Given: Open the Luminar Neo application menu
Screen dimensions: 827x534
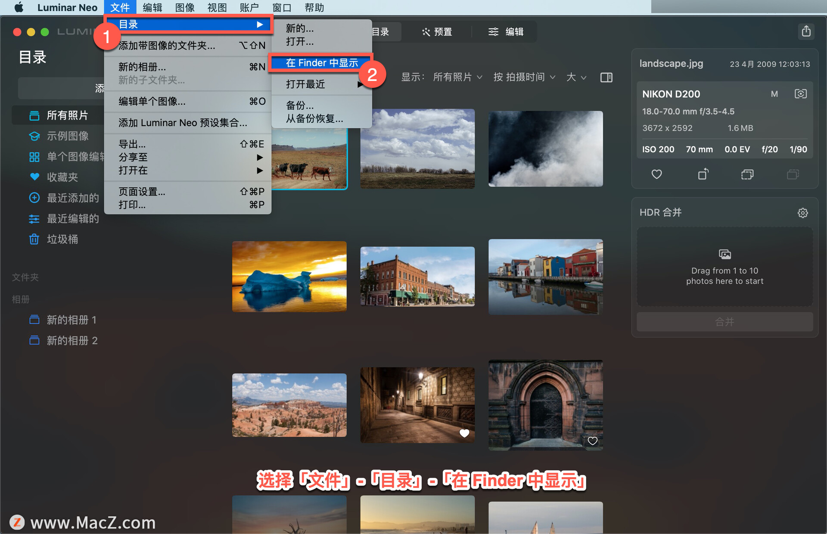Looking at the screenshot, I should [x=67, y=7].
